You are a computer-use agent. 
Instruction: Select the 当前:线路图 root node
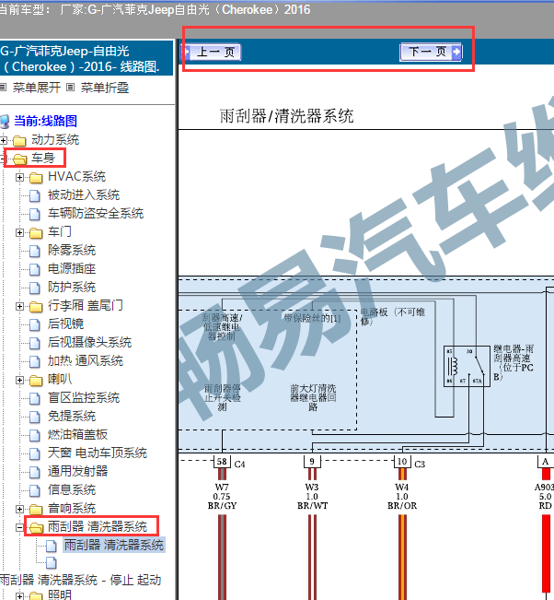(45, 121)
